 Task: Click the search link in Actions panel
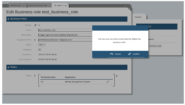click(151, 39)
